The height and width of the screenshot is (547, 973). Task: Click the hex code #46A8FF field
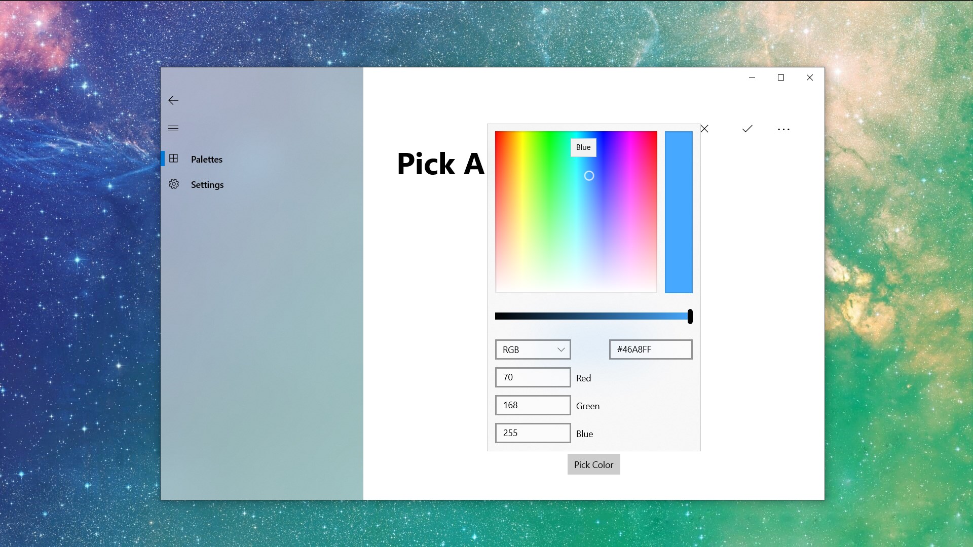click(x=650, y=349)
